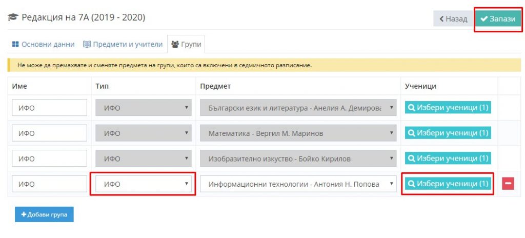Open the Математика subject dropdown
Viewport: 525px width, 238px height.
[x=298, y=133]
